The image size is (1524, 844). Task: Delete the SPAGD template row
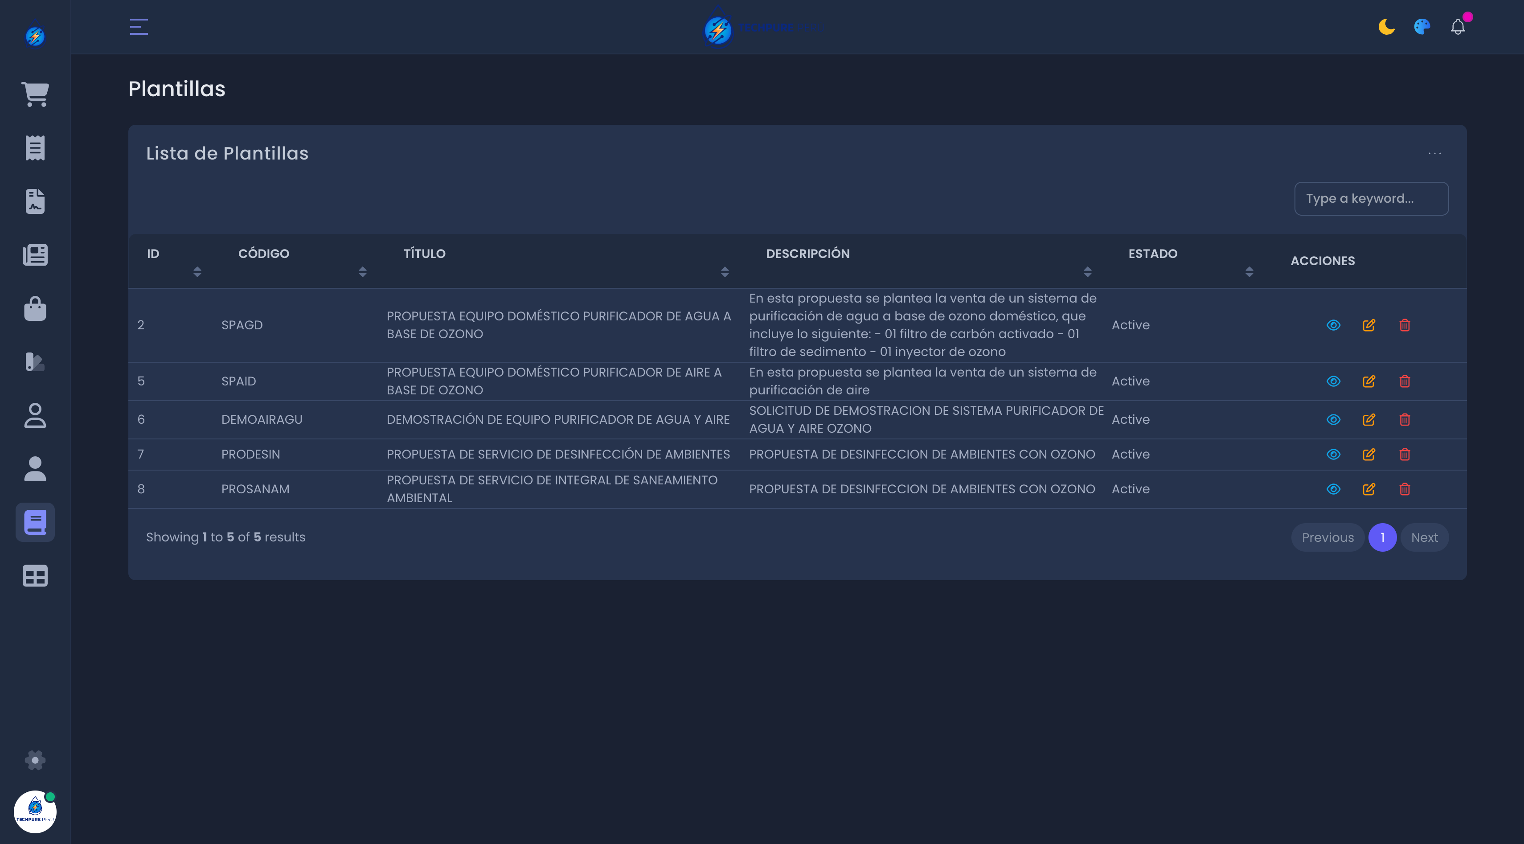[1405, 325]
